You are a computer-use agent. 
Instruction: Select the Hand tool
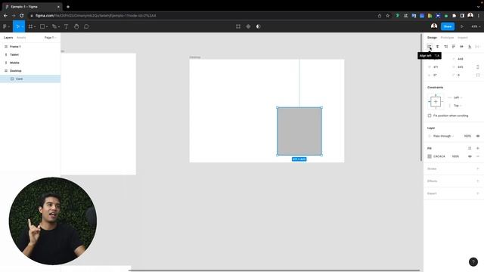[76, 26]
